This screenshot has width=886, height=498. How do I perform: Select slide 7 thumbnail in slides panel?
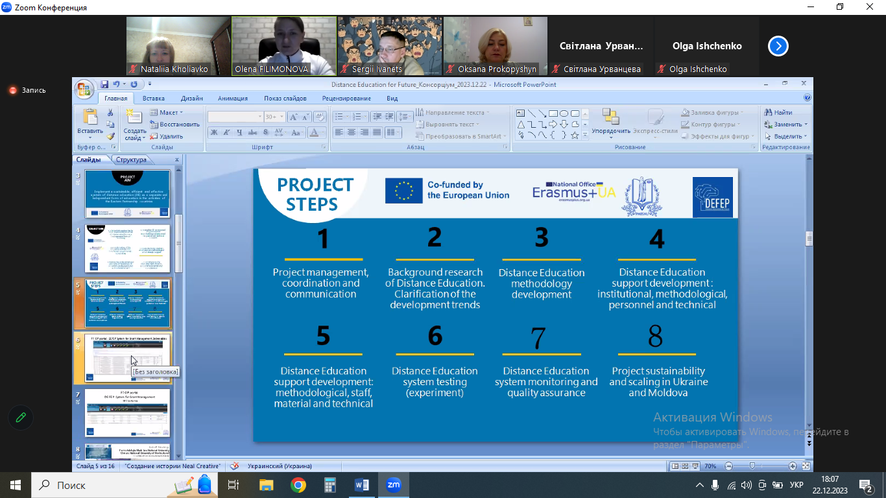127,413
